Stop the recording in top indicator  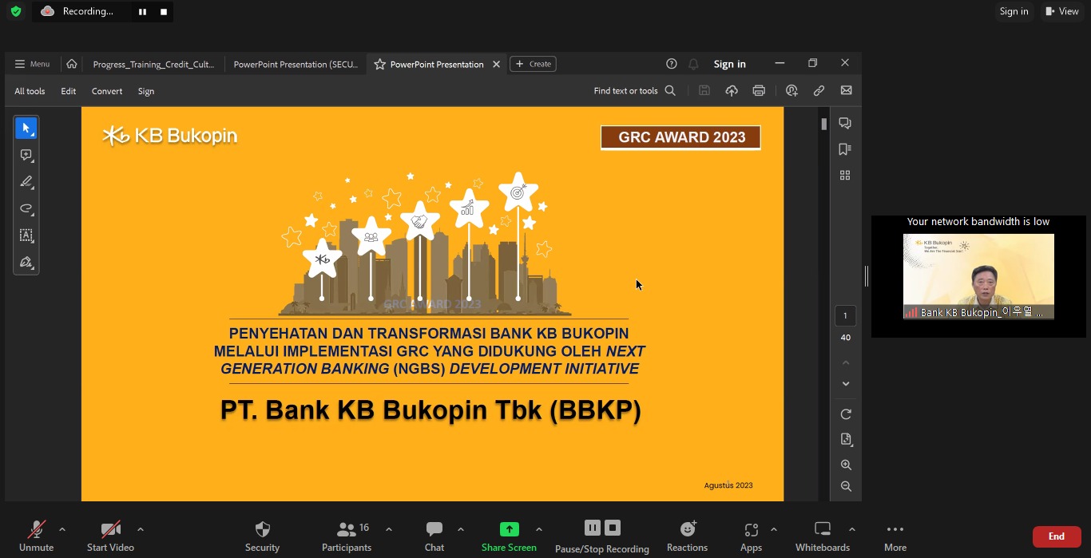(164, 12)
